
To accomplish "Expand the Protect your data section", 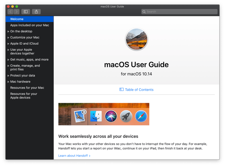I will pyautogui.click(x=8, y=76).
